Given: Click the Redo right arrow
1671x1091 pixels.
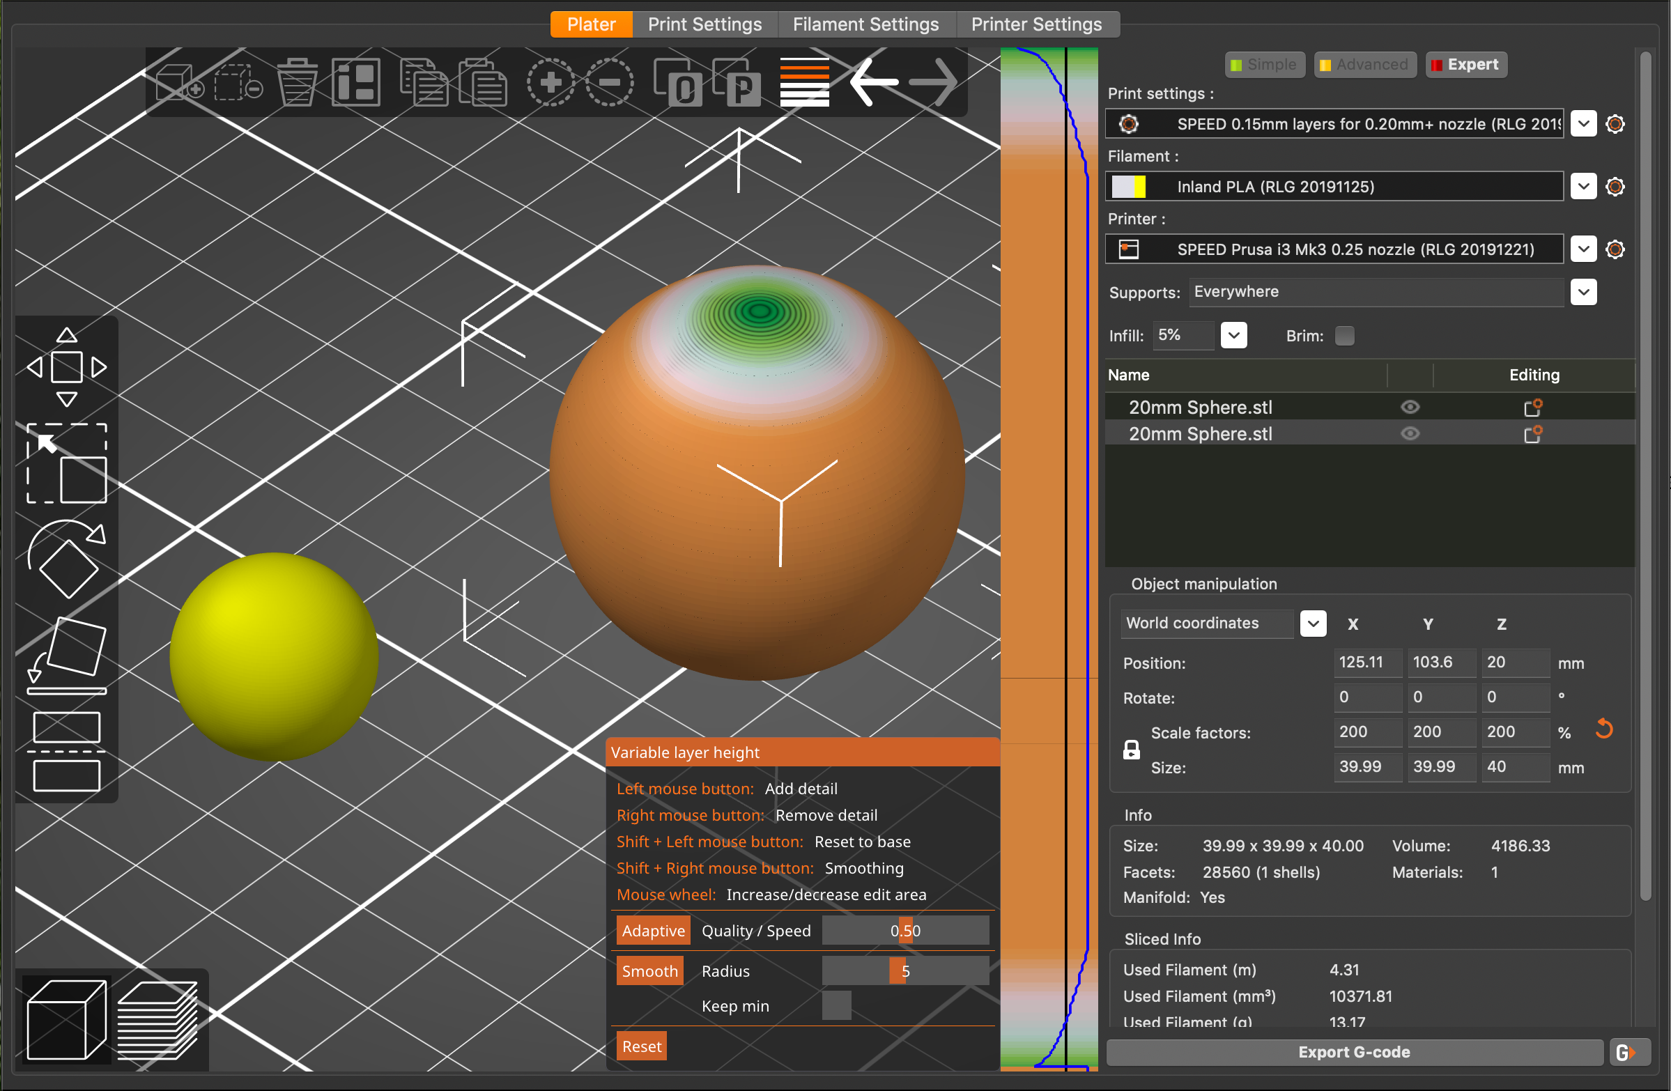Looking at the screenshot, I should click(x=932, y=83).
